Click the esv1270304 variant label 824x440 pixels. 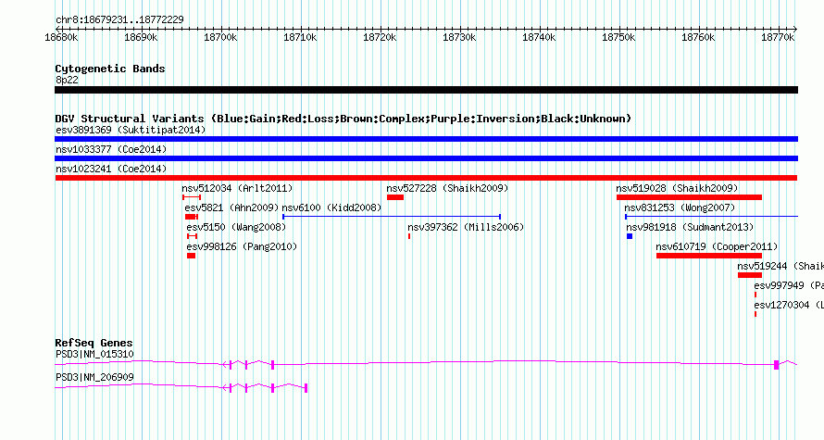click(789, 305)
